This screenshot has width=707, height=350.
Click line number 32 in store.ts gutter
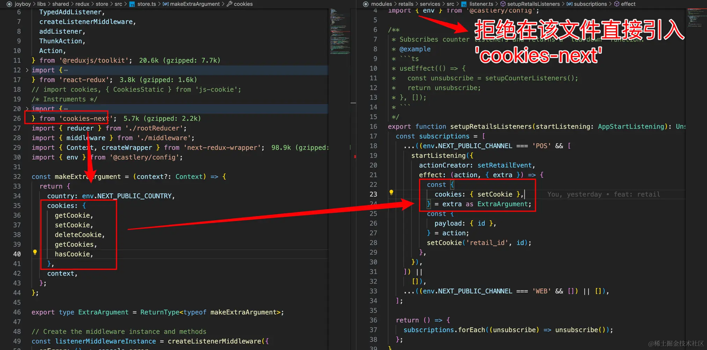[x=17, y=177]
